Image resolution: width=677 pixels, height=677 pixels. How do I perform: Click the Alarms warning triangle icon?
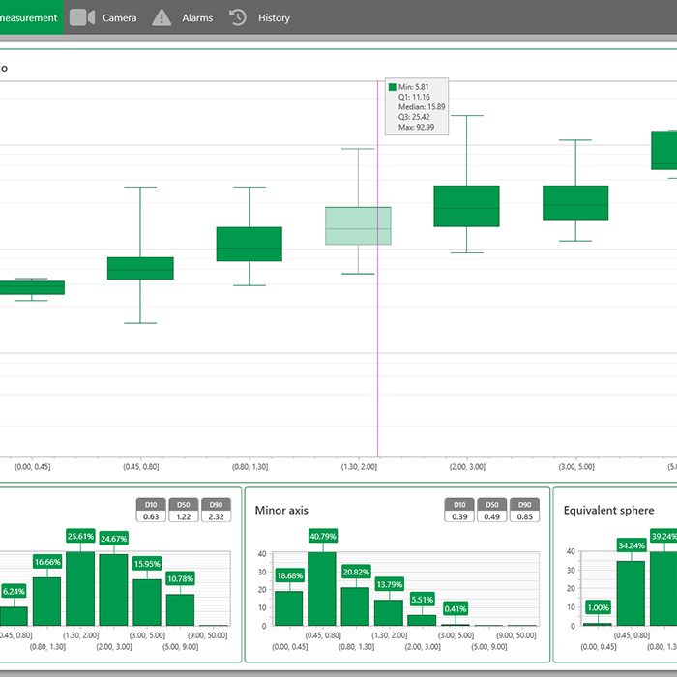pyautogui.click(x=162, y=17)
